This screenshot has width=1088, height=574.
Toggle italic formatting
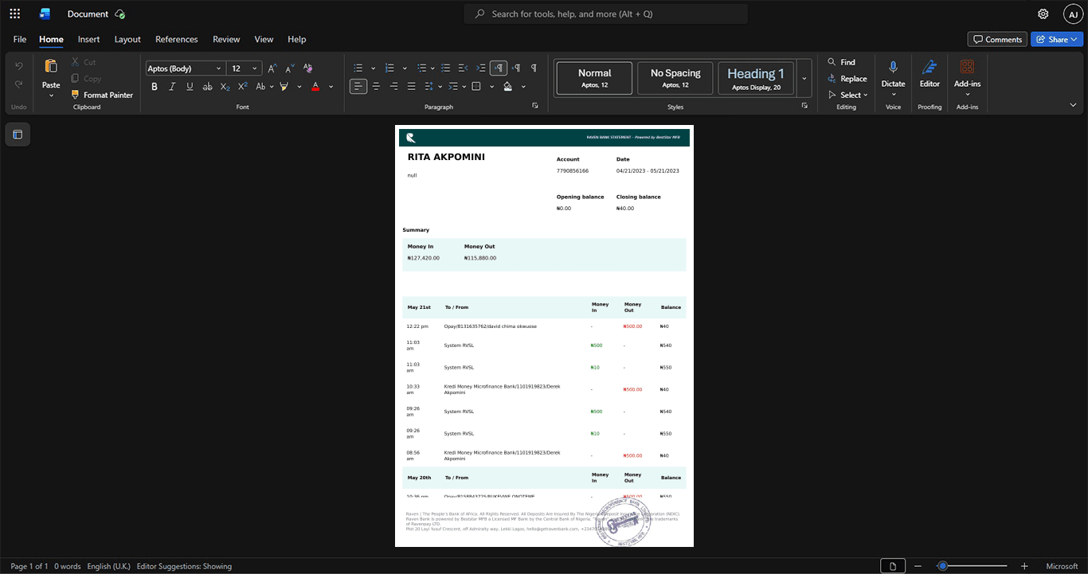172,86
